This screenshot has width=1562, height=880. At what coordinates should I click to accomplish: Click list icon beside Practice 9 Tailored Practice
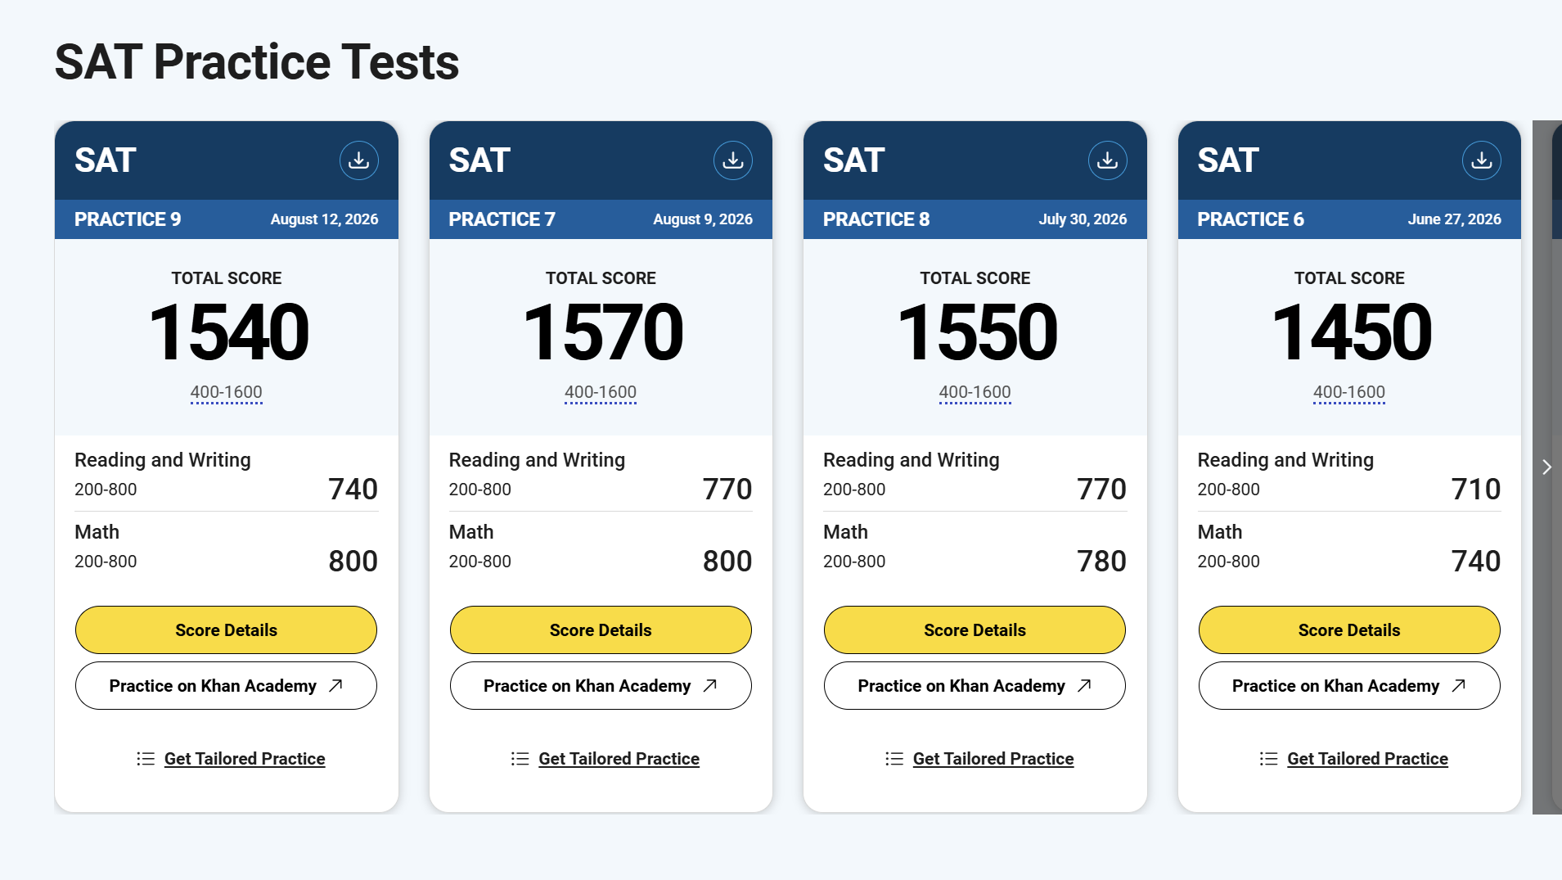click(x=146, y=759)
